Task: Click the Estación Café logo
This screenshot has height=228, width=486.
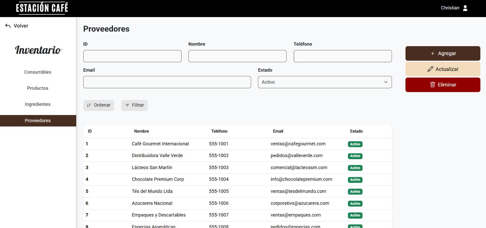Action: (x=42, y=8)
